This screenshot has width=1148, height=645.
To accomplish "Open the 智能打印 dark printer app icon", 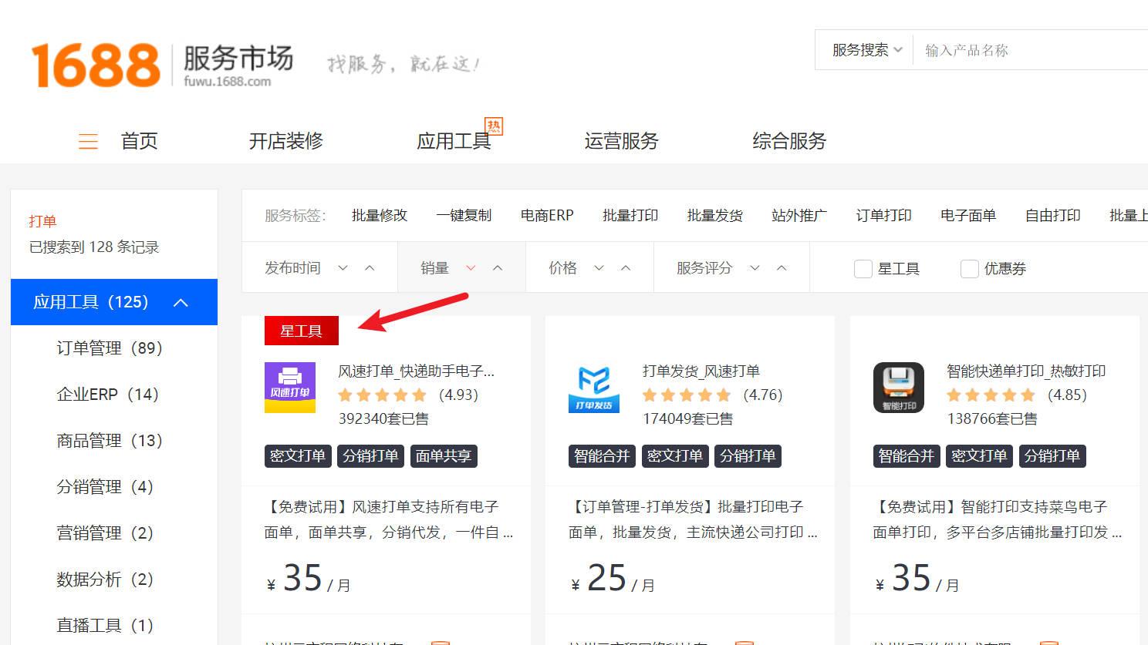I will point(899,387).
